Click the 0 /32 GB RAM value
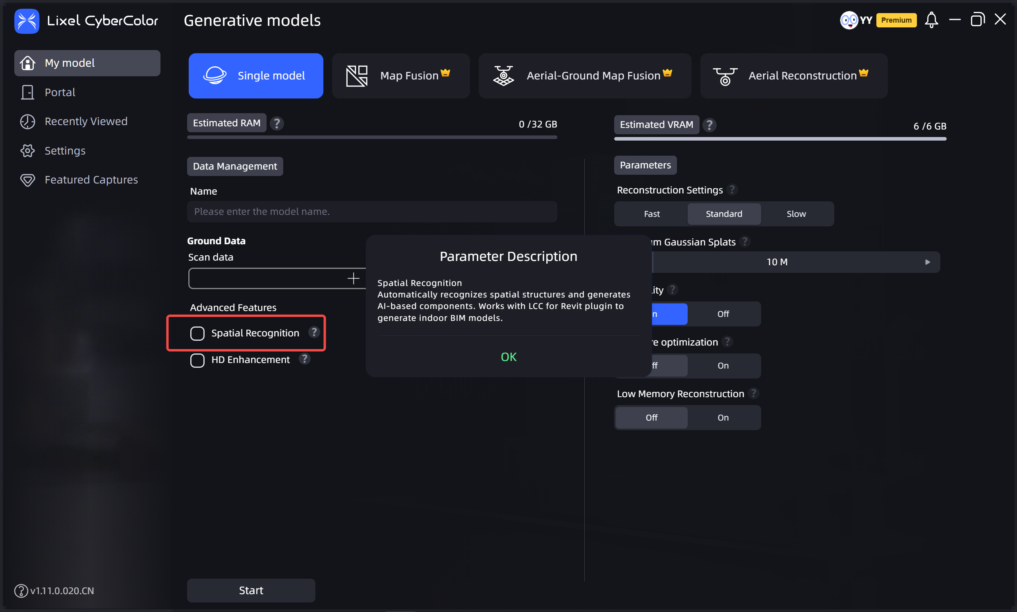Image resolution: width=1017 pixels, height=612 pixels. point(538,124)
